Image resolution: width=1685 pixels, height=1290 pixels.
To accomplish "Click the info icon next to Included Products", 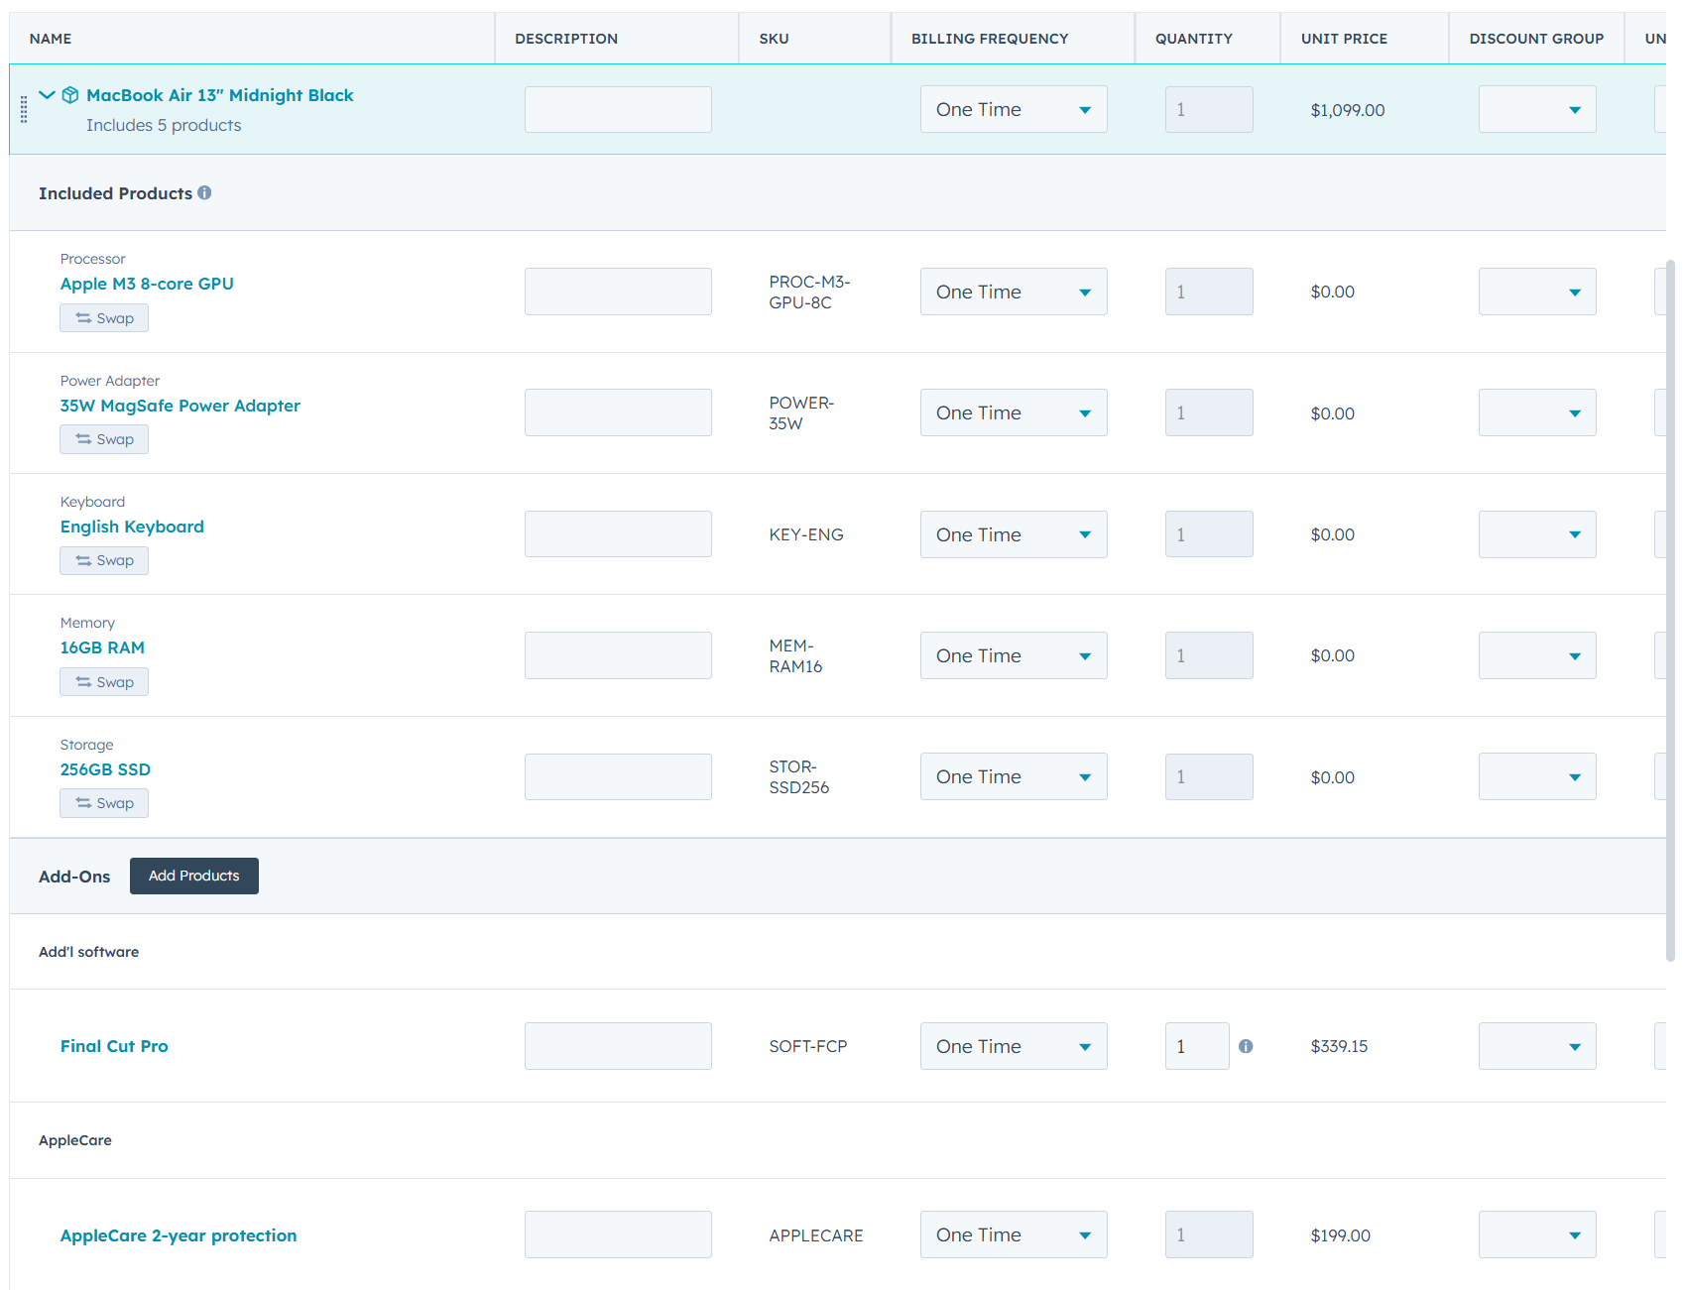I will point(204,192).
